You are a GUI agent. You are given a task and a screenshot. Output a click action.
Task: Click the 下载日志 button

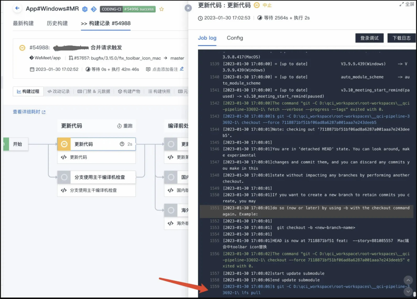click(x=402, y=38)
